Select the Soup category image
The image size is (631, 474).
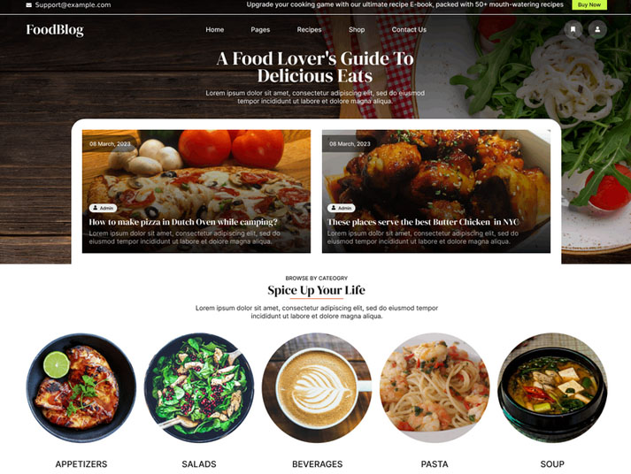tap(552, 388)
